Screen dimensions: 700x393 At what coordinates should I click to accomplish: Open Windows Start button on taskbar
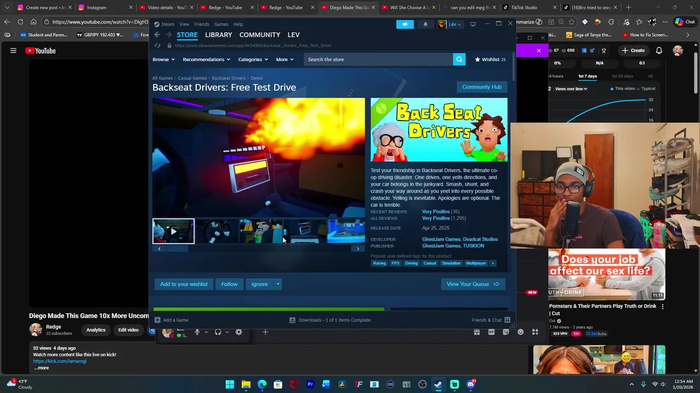coord(230,384)
